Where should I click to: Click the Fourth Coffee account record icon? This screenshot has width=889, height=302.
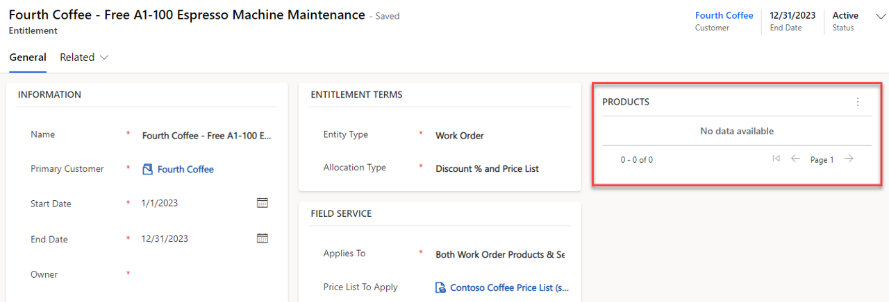pos(147,169)
